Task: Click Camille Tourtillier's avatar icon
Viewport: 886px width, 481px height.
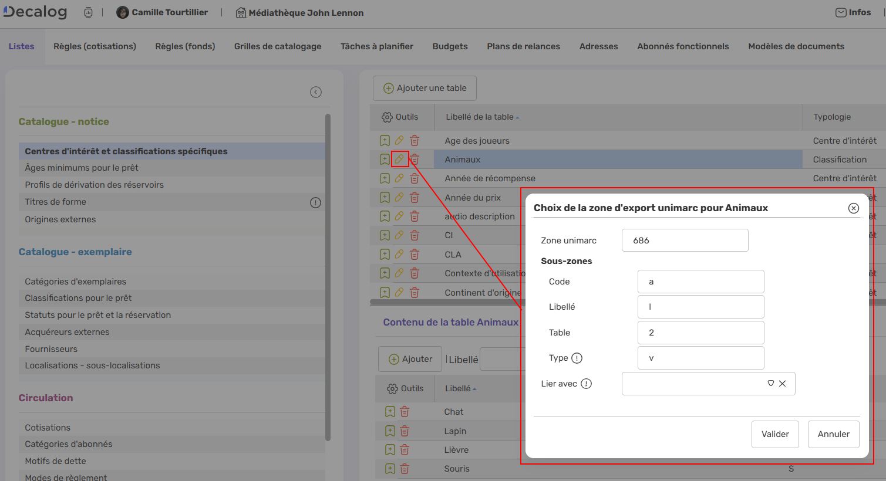Action: pos(122,12)
